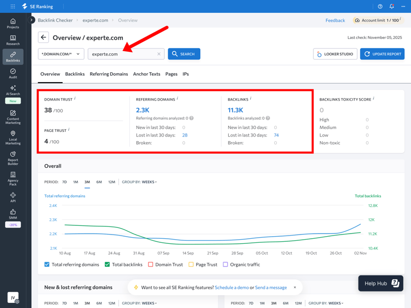Click the notifications bell icon
The height and width of the screenshot is (308, 411).
click(391, 7)
